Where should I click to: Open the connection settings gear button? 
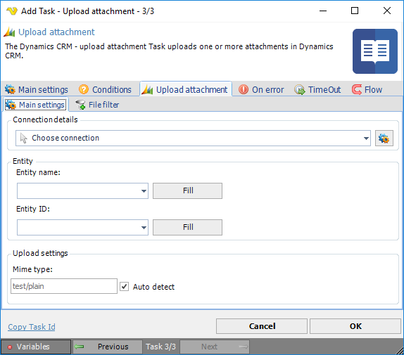coord(384,138)
